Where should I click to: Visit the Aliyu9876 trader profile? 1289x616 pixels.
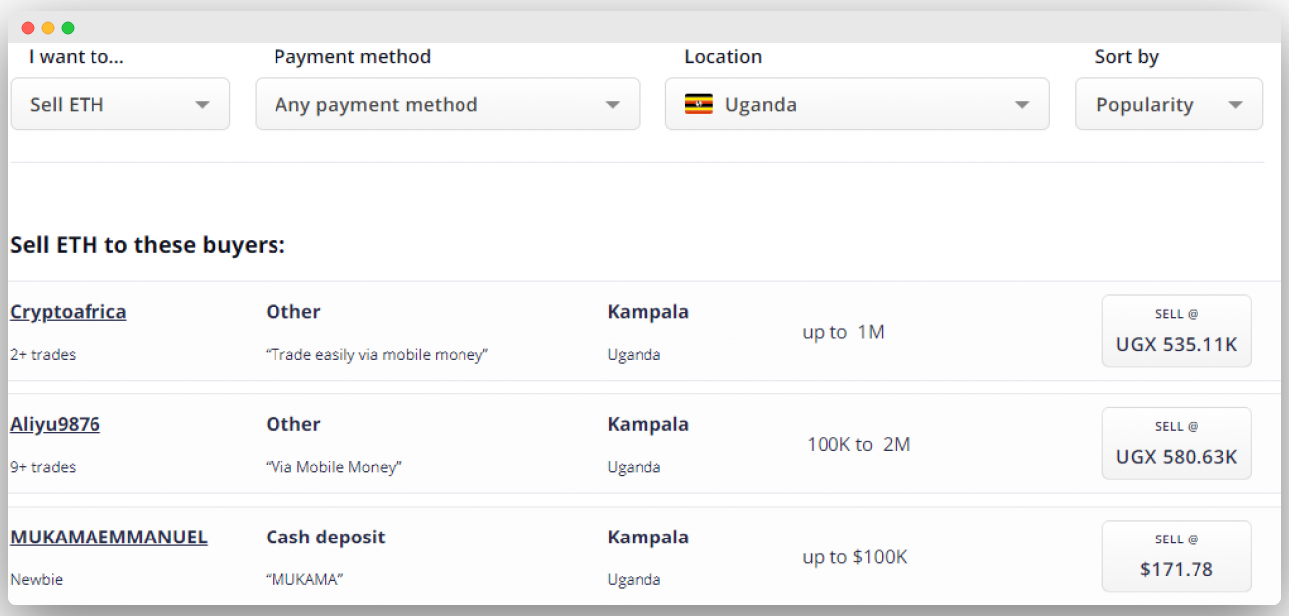(x=56, y=425)
